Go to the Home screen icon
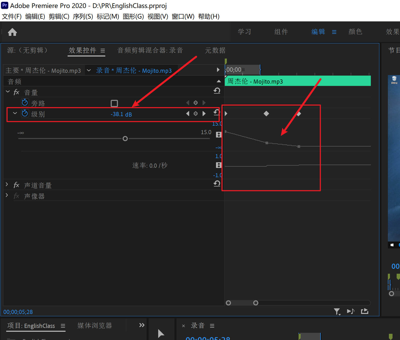Image resolution: width=400 pixels, height=340 pixels. pos(12,32)
